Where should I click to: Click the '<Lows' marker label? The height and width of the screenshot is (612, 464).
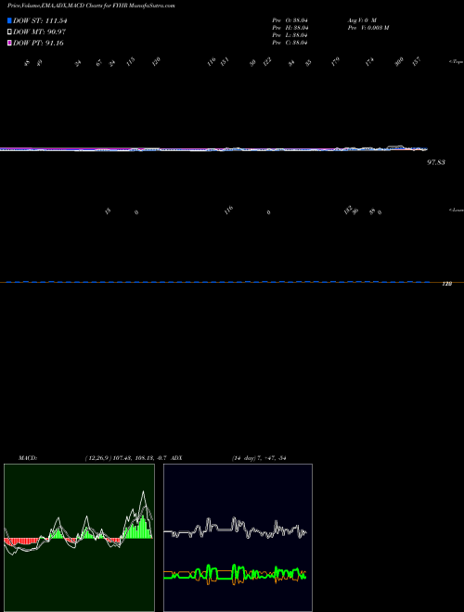(x=456, y=210)
